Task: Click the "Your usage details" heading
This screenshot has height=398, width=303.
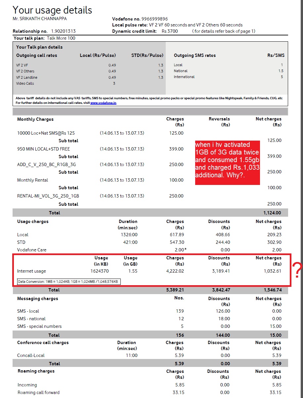Action: 52,10
